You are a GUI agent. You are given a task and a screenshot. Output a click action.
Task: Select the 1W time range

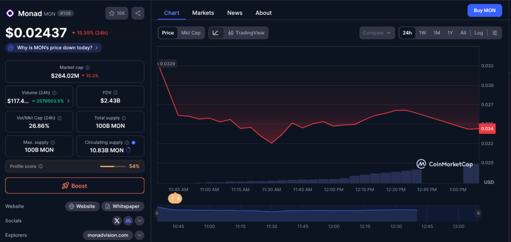[422, 33]
